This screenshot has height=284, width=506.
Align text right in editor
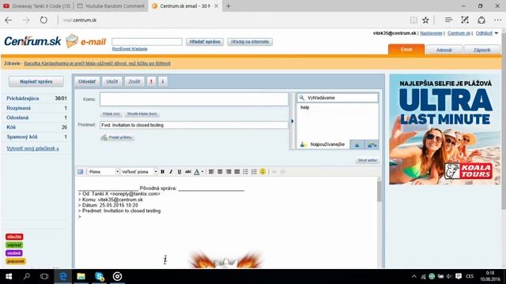click(x=228, y=172)
